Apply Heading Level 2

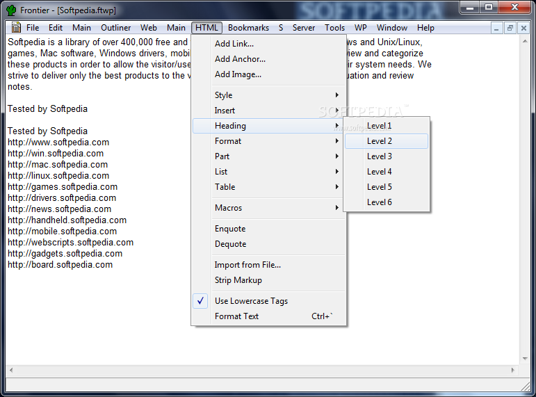[x=387, y=141]
